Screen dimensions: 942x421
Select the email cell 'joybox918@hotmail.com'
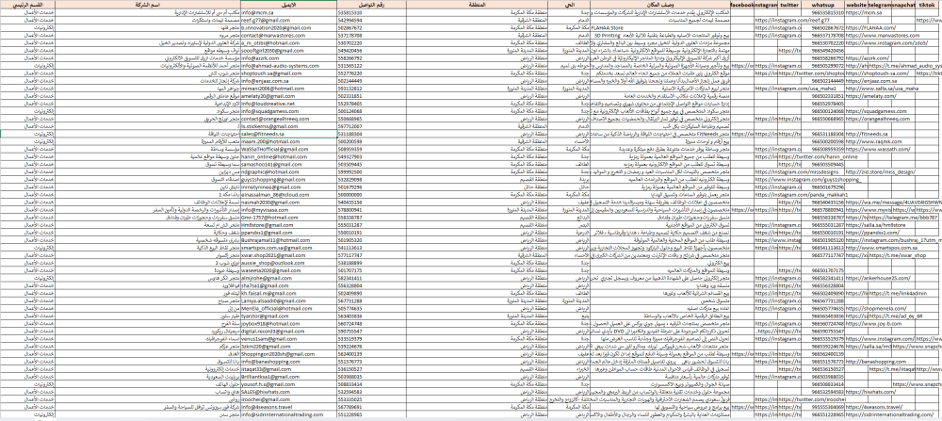(288, 324)
